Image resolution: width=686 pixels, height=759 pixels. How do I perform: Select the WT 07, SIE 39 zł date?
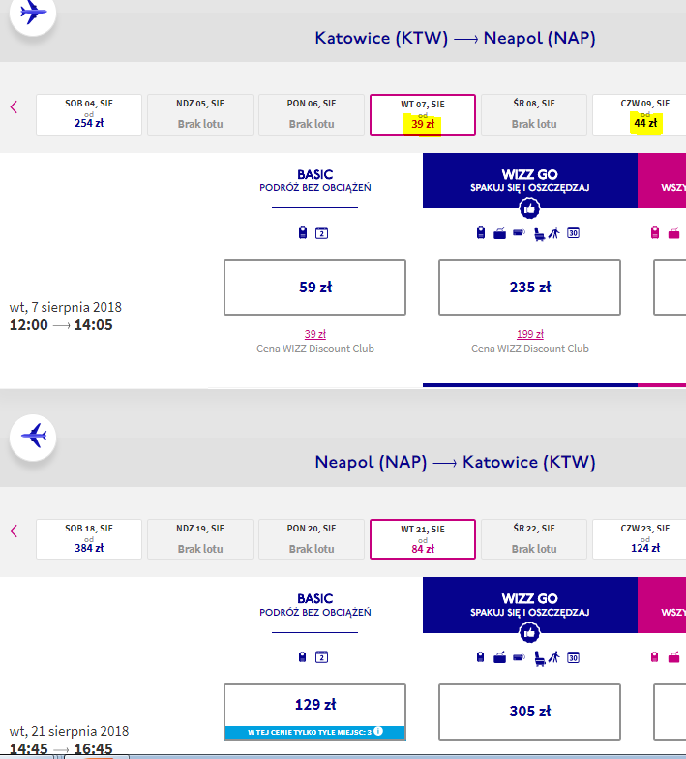[423, 114]
